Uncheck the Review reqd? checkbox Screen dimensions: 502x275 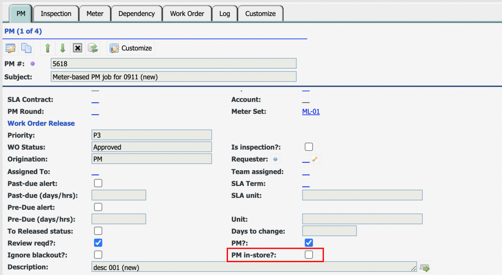point(98,243)
